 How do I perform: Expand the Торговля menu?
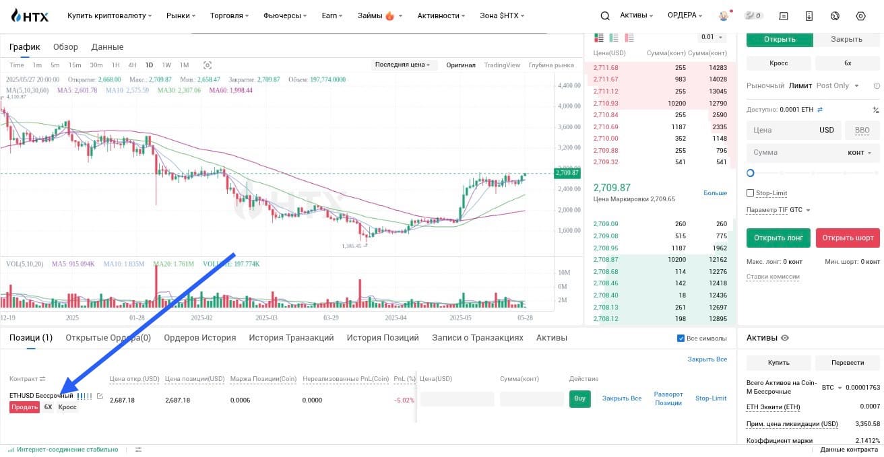point(229,15)
